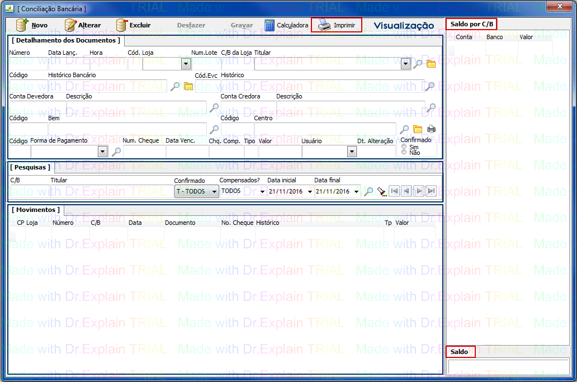
Task: Click magnifier next to Histórico Bancário field
Action: (x=175, y=87)
